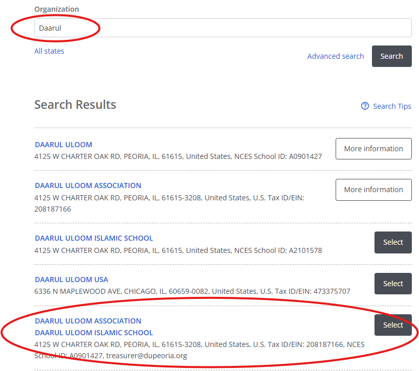Select the combined result with treasurer@dupeoria.org
Screen dimensions: 419x371
click(x=393, y=325)
